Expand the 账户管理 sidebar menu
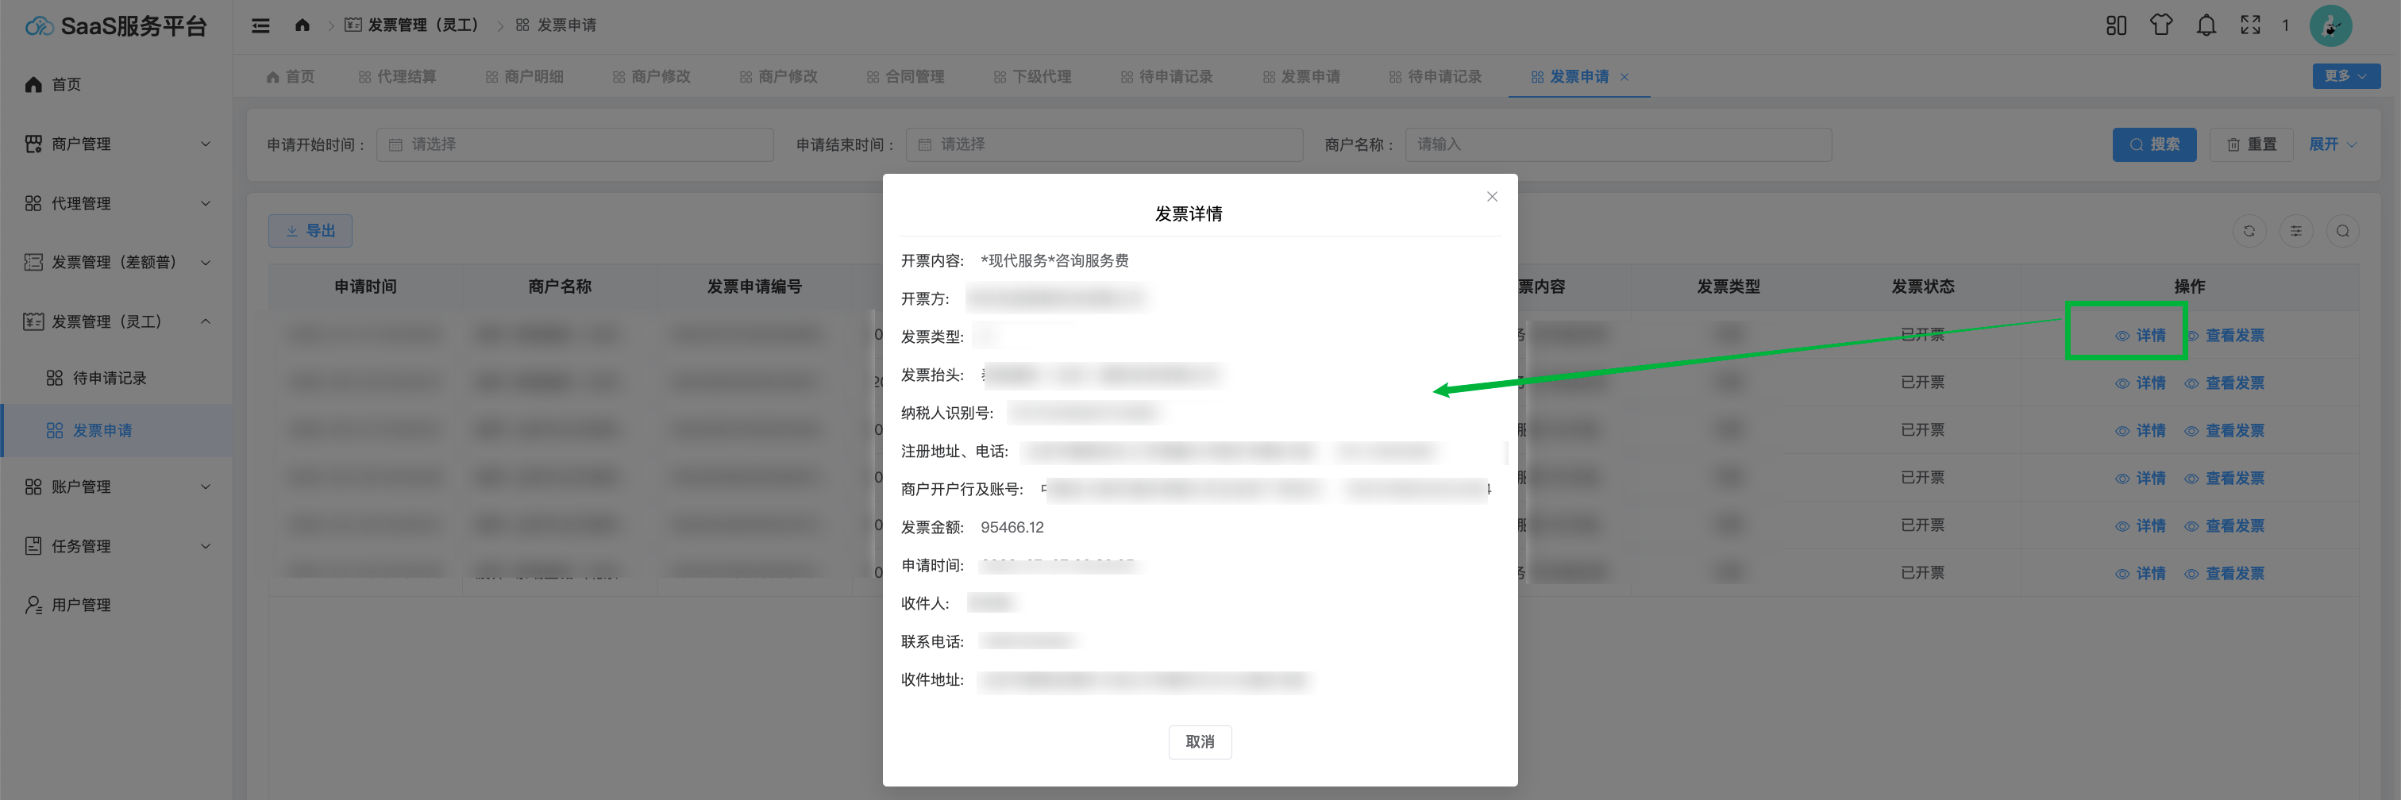This screenshot has width=2401, height=800. [117, 487]
